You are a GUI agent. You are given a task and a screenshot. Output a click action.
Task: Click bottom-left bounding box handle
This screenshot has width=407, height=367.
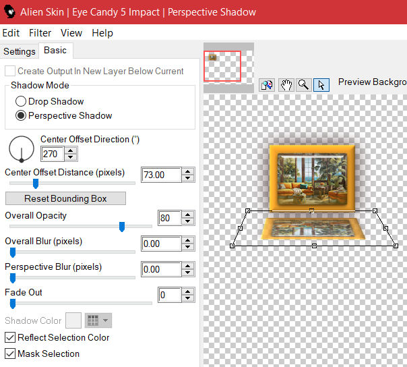(232, 246)
